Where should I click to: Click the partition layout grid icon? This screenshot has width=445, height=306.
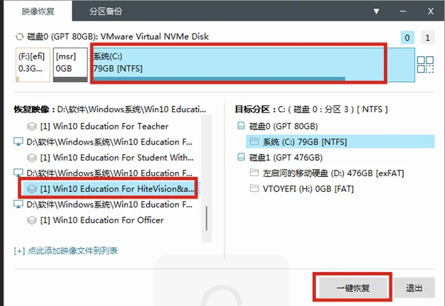(x=425, y=64)
